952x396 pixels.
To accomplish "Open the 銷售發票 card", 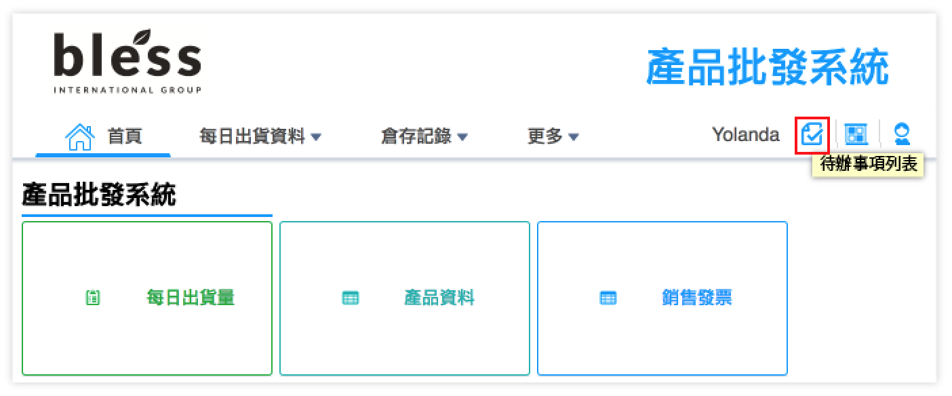I will pyautogui.click(x=662, y=298).
